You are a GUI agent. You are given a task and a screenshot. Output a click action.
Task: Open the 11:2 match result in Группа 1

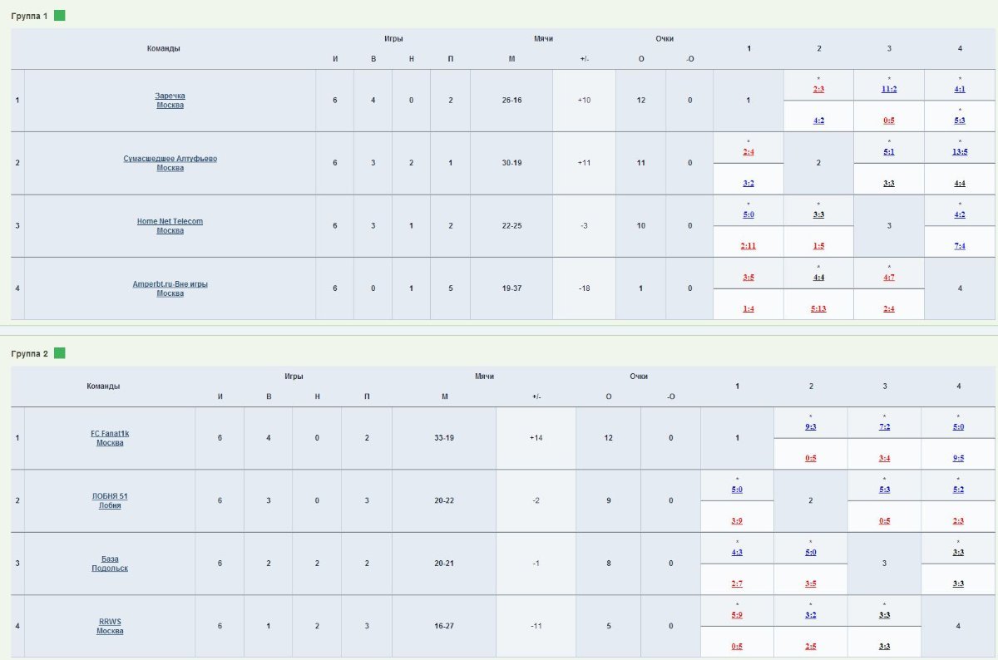889,89
